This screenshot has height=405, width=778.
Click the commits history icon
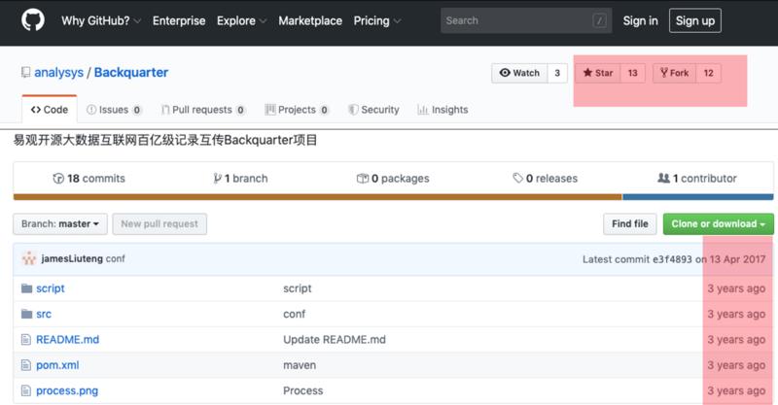tap(58, 179)
